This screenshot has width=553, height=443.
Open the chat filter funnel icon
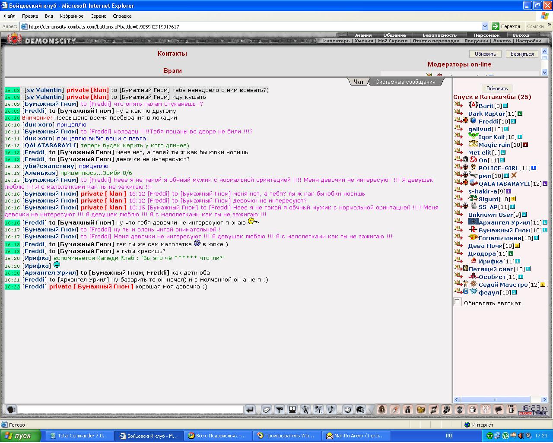pos(279,409)
